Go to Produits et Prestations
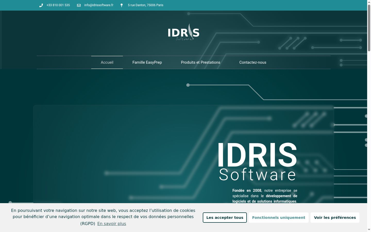The height and width of the screenshot is (232, 371). (x=200, y=62)
